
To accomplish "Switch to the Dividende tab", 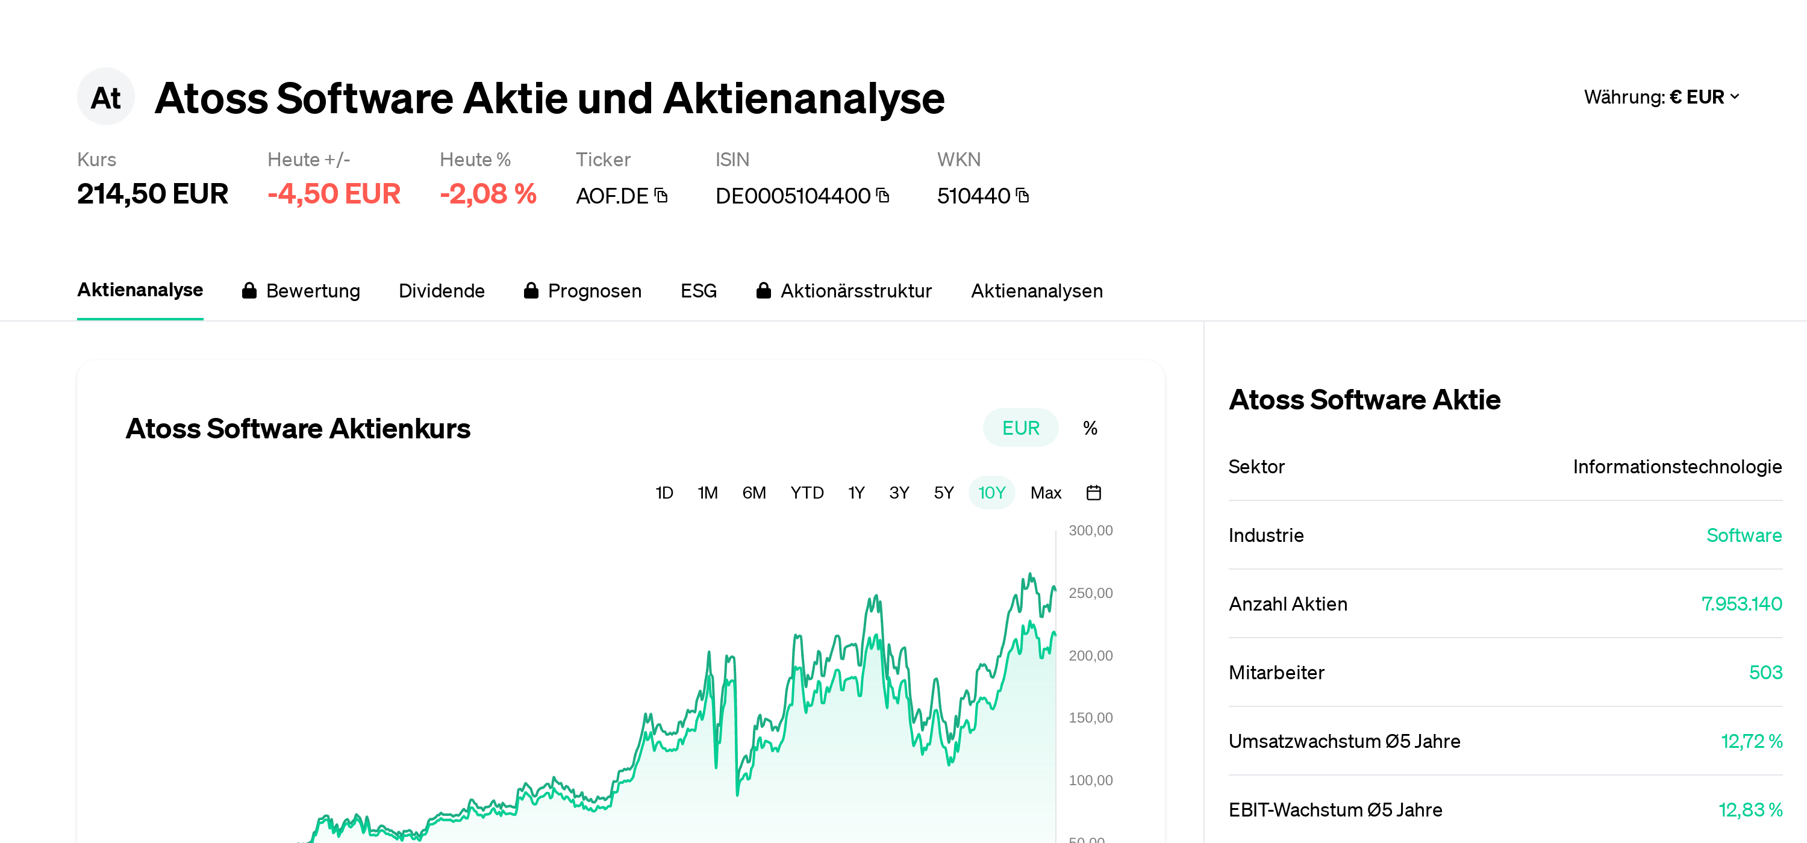I will tap(442, 290).
